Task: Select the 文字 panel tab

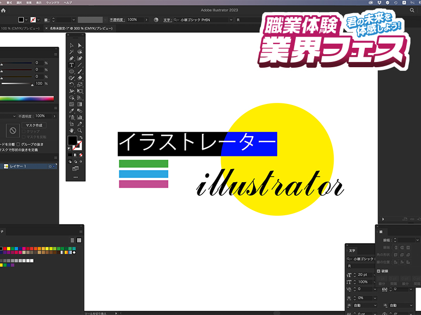Action: [352, 251]
